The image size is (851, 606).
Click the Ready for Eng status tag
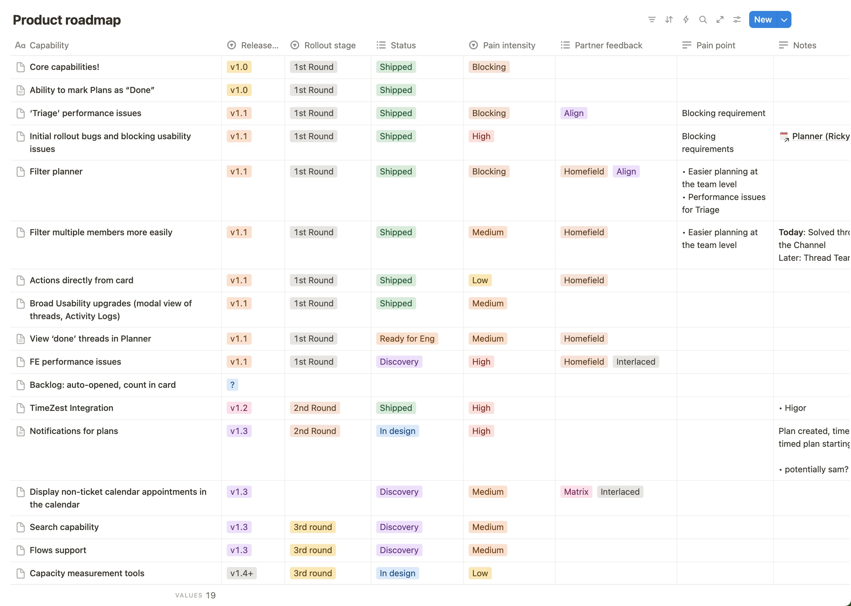coord(407,339)
